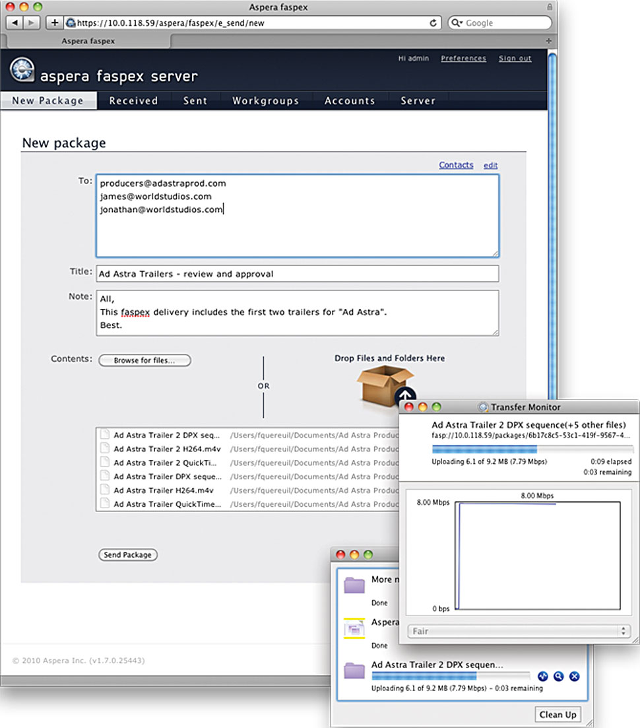
Task: Click the Title input field
Action: [x=298, y=274]
